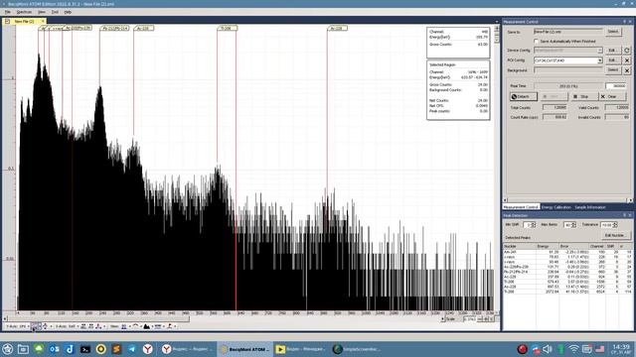
Task: Open the terminal from the taskbar
Action: (85, 349)
